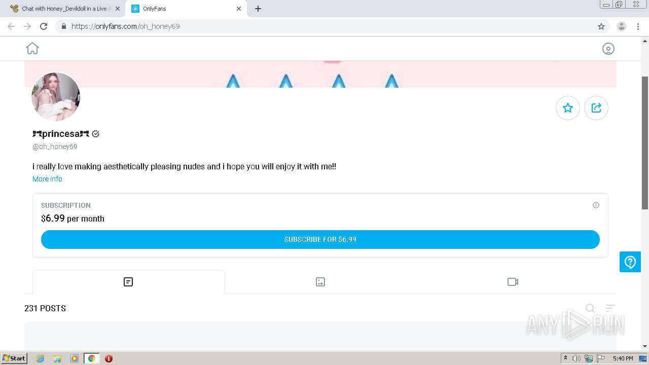Screen dimensions: 649x365
Task: Click the verified badge next to princesa
Action: pyautogui.click(x=96, y=134)
